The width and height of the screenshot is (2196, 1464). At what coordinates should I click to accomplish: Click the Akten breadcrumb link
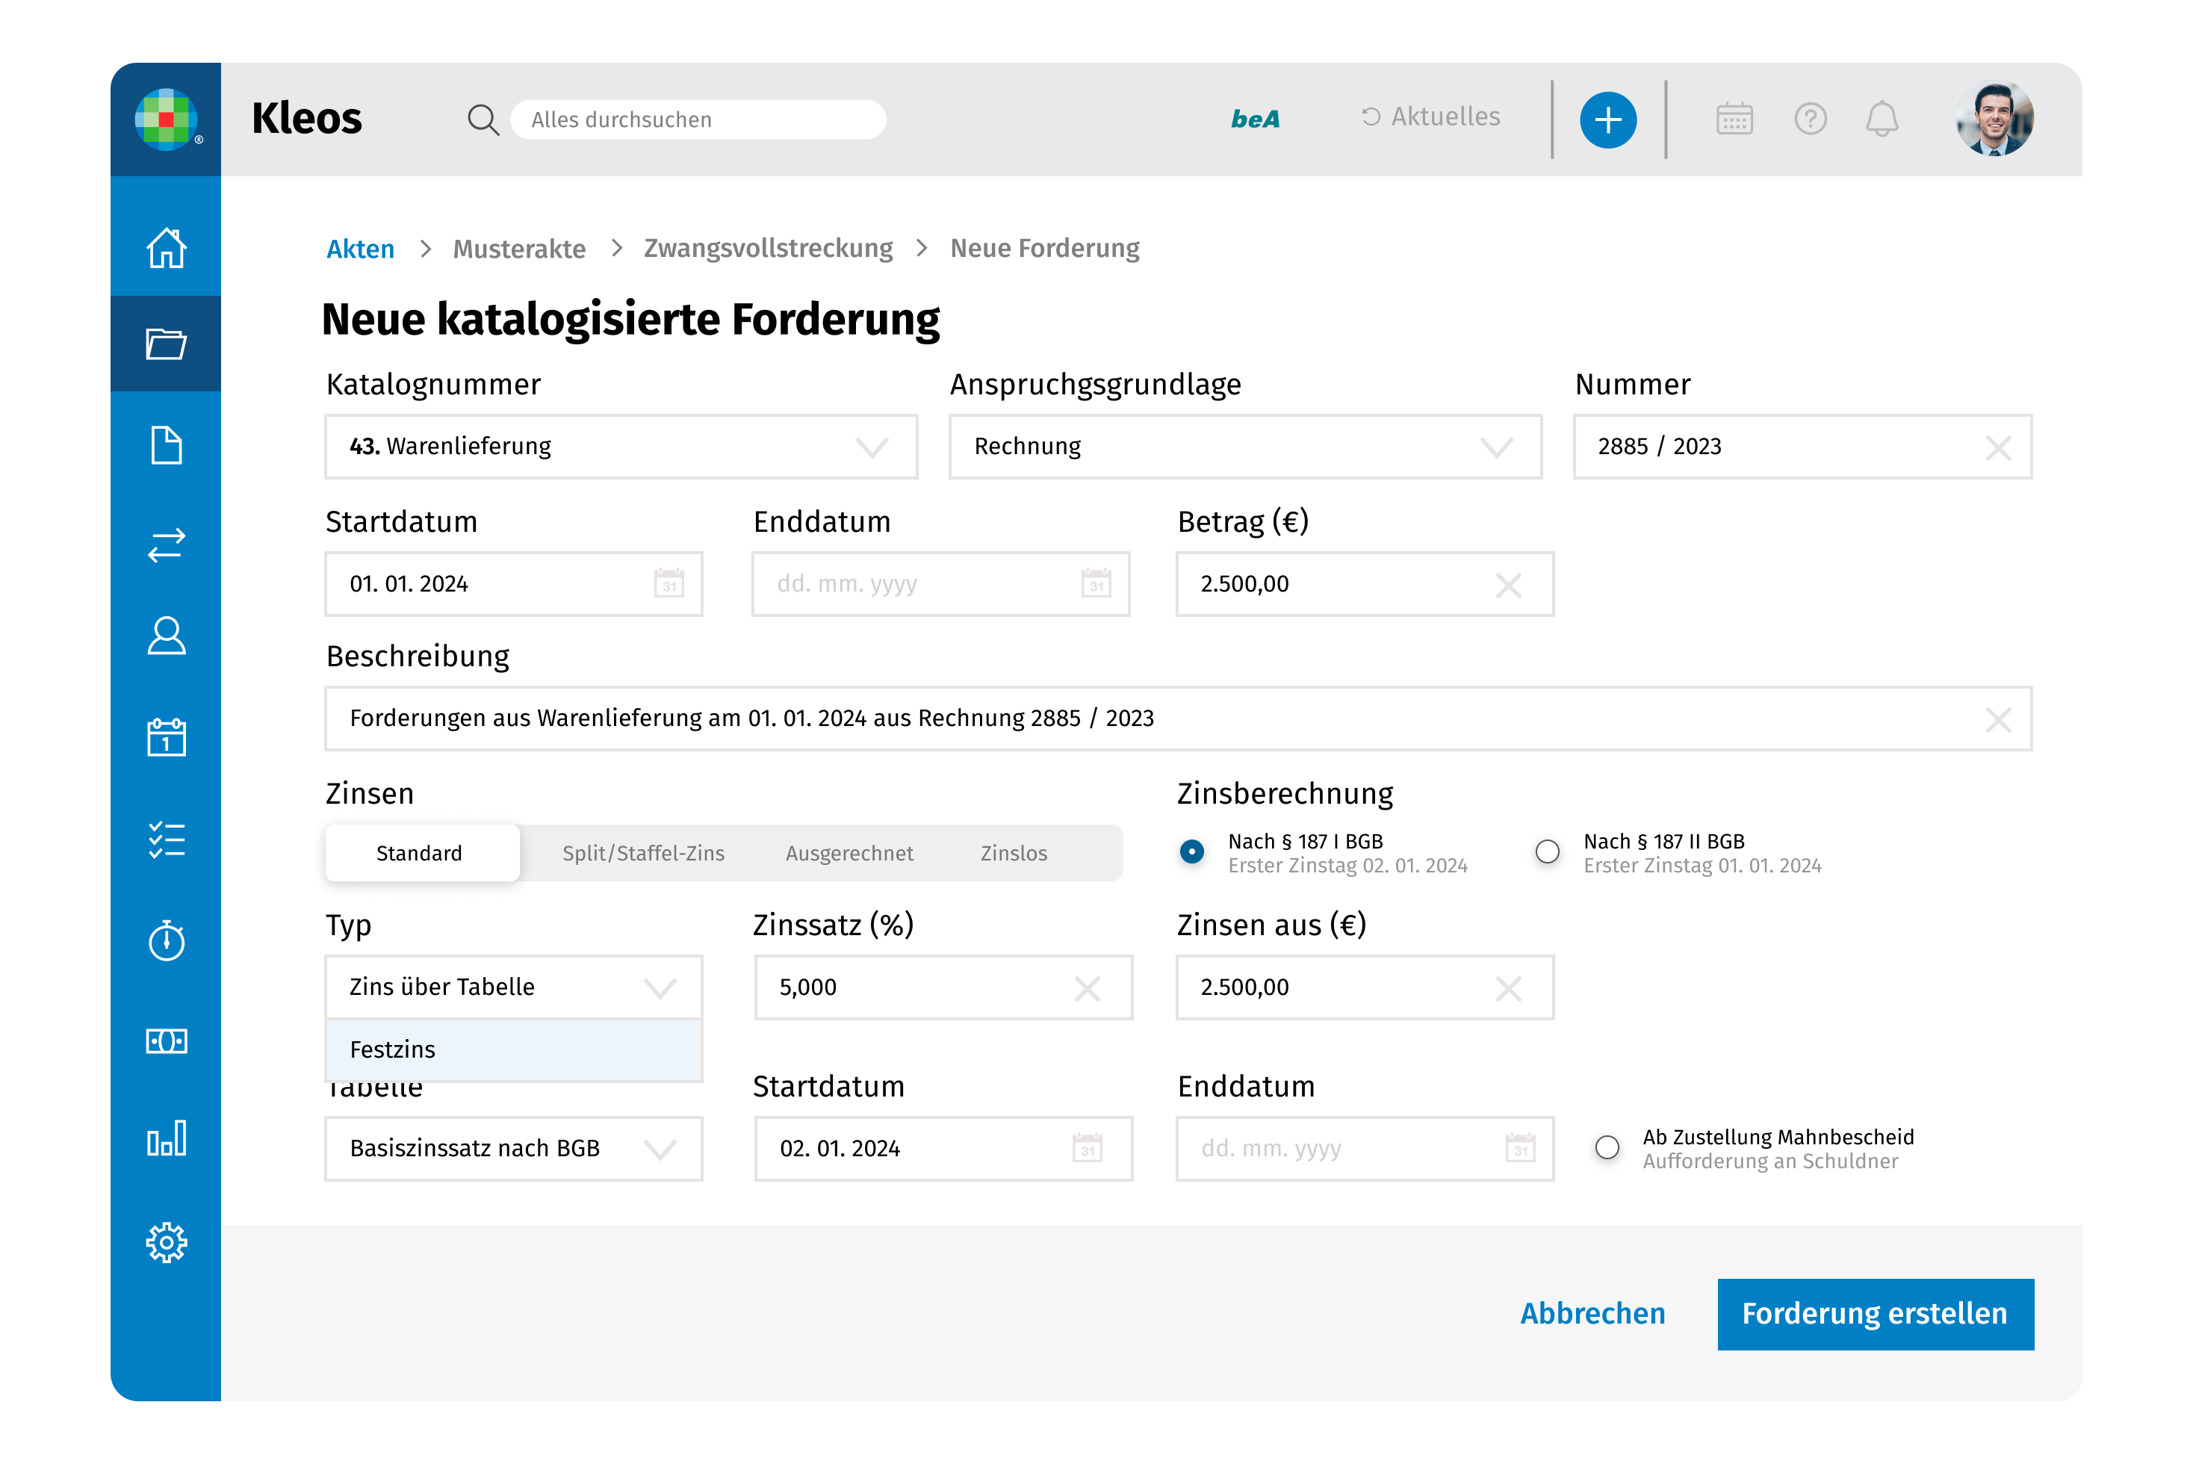pos(360,249)
